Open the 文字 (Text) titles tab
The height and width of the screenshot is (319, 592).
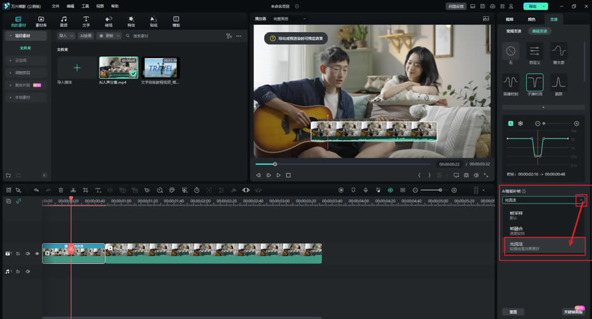[x=86, y=21]
